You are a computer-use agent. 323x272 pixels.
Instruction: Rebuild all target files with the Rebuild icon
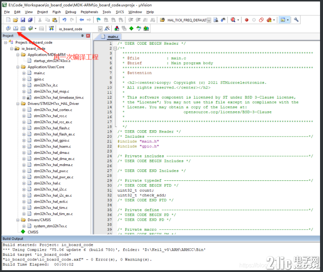click(x=23, y=28)
